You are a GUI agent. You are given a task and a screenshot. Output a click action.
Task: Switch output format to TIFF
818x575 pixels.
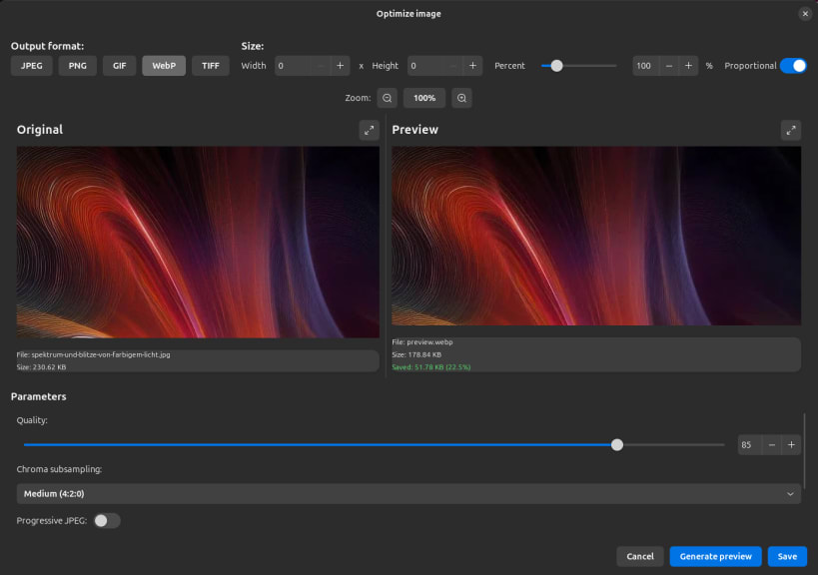pyautogui.click(x=211, y=66)
